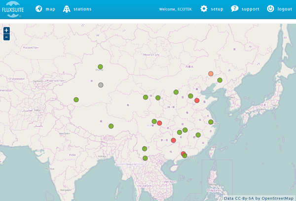Zoom out with the minus button
Image resolution: width=296 pixels, height=201 pixels.
pyautogui.click(x=6, y=37)
